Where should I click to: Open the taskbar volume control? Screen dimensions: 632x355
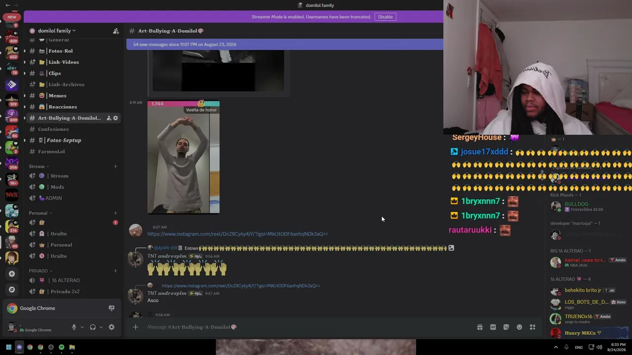599,347
